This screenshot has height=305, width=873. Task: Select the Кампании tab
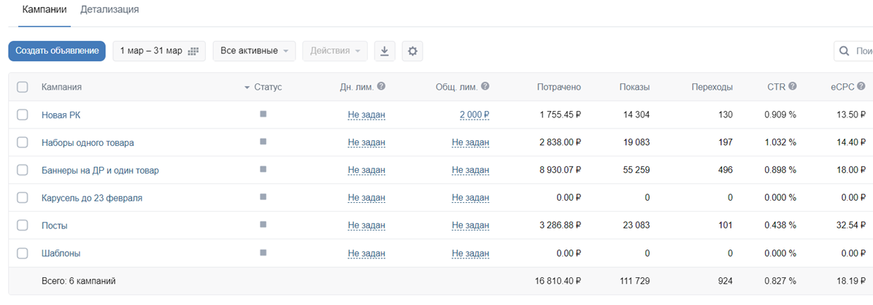tap(45, 10)
